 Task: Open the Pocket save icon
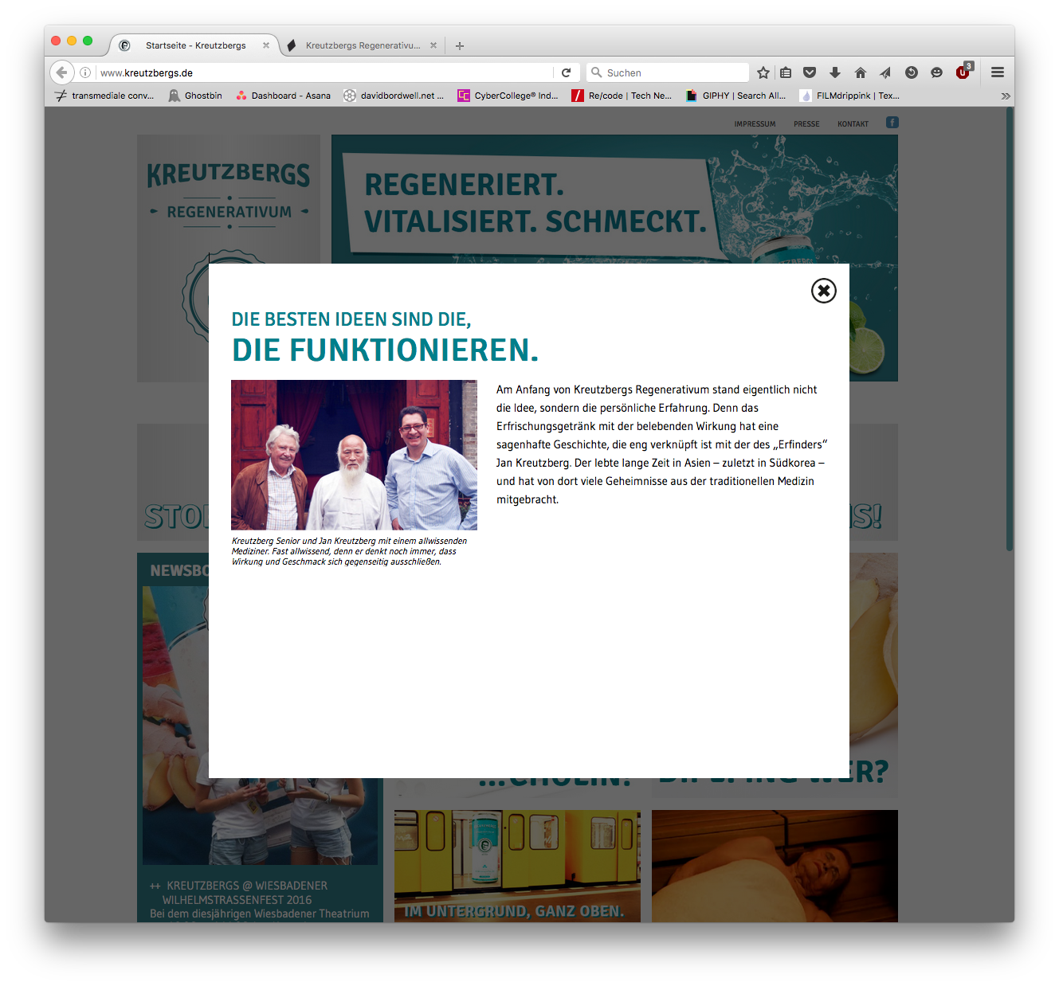coord(810,72)
